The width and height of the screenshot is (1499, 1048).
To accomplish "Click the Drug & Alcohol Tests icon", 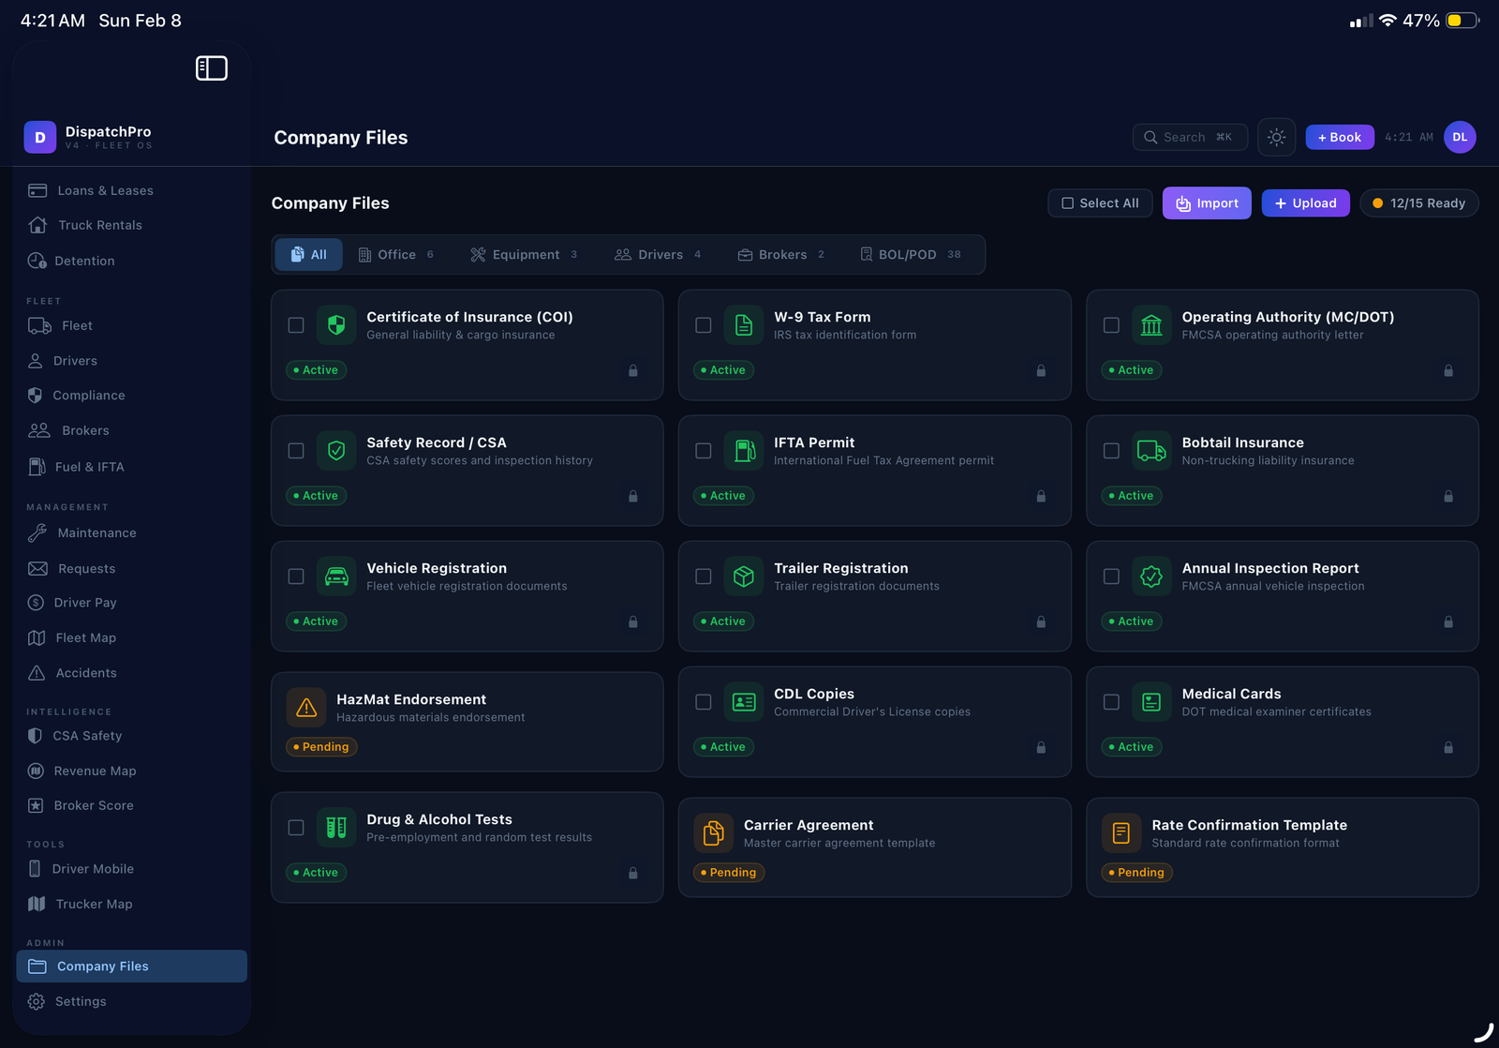I will (x=336, y=828).
